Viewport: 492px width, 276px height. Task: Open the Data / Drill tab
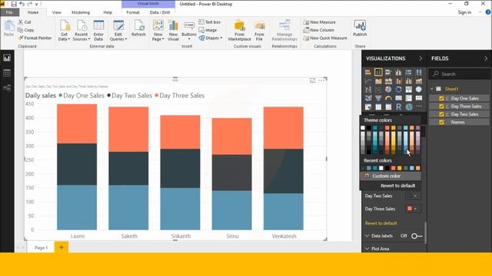coord(160,12)
